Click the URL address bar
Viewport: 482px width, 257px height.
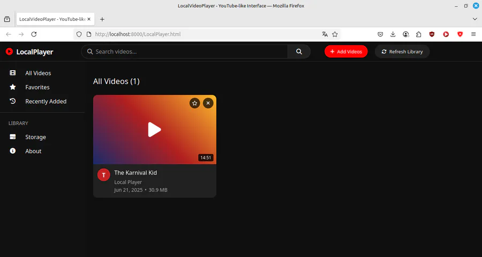pos(206,34)
